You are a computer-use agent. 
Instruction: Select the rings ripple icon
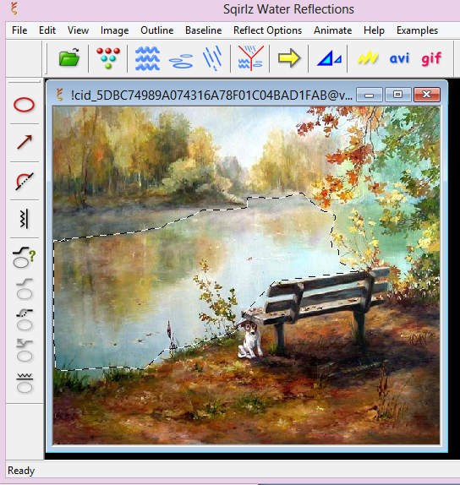[x=181, y=61]
